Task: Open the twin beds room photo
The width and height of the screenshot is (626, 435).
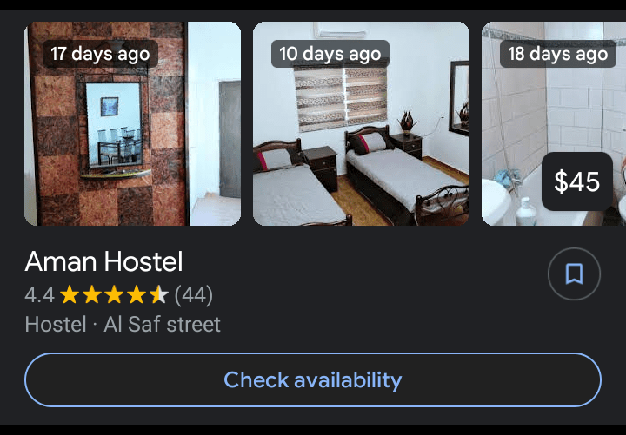Action: [x=361, y=123]
